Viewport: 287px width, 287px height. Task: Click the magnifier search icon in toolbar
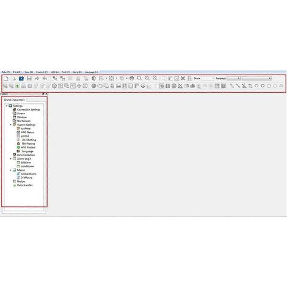[139, 78]
